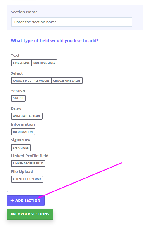
Task: Select Choose Multiple Values field type
Action: click(x=31, y=81)
